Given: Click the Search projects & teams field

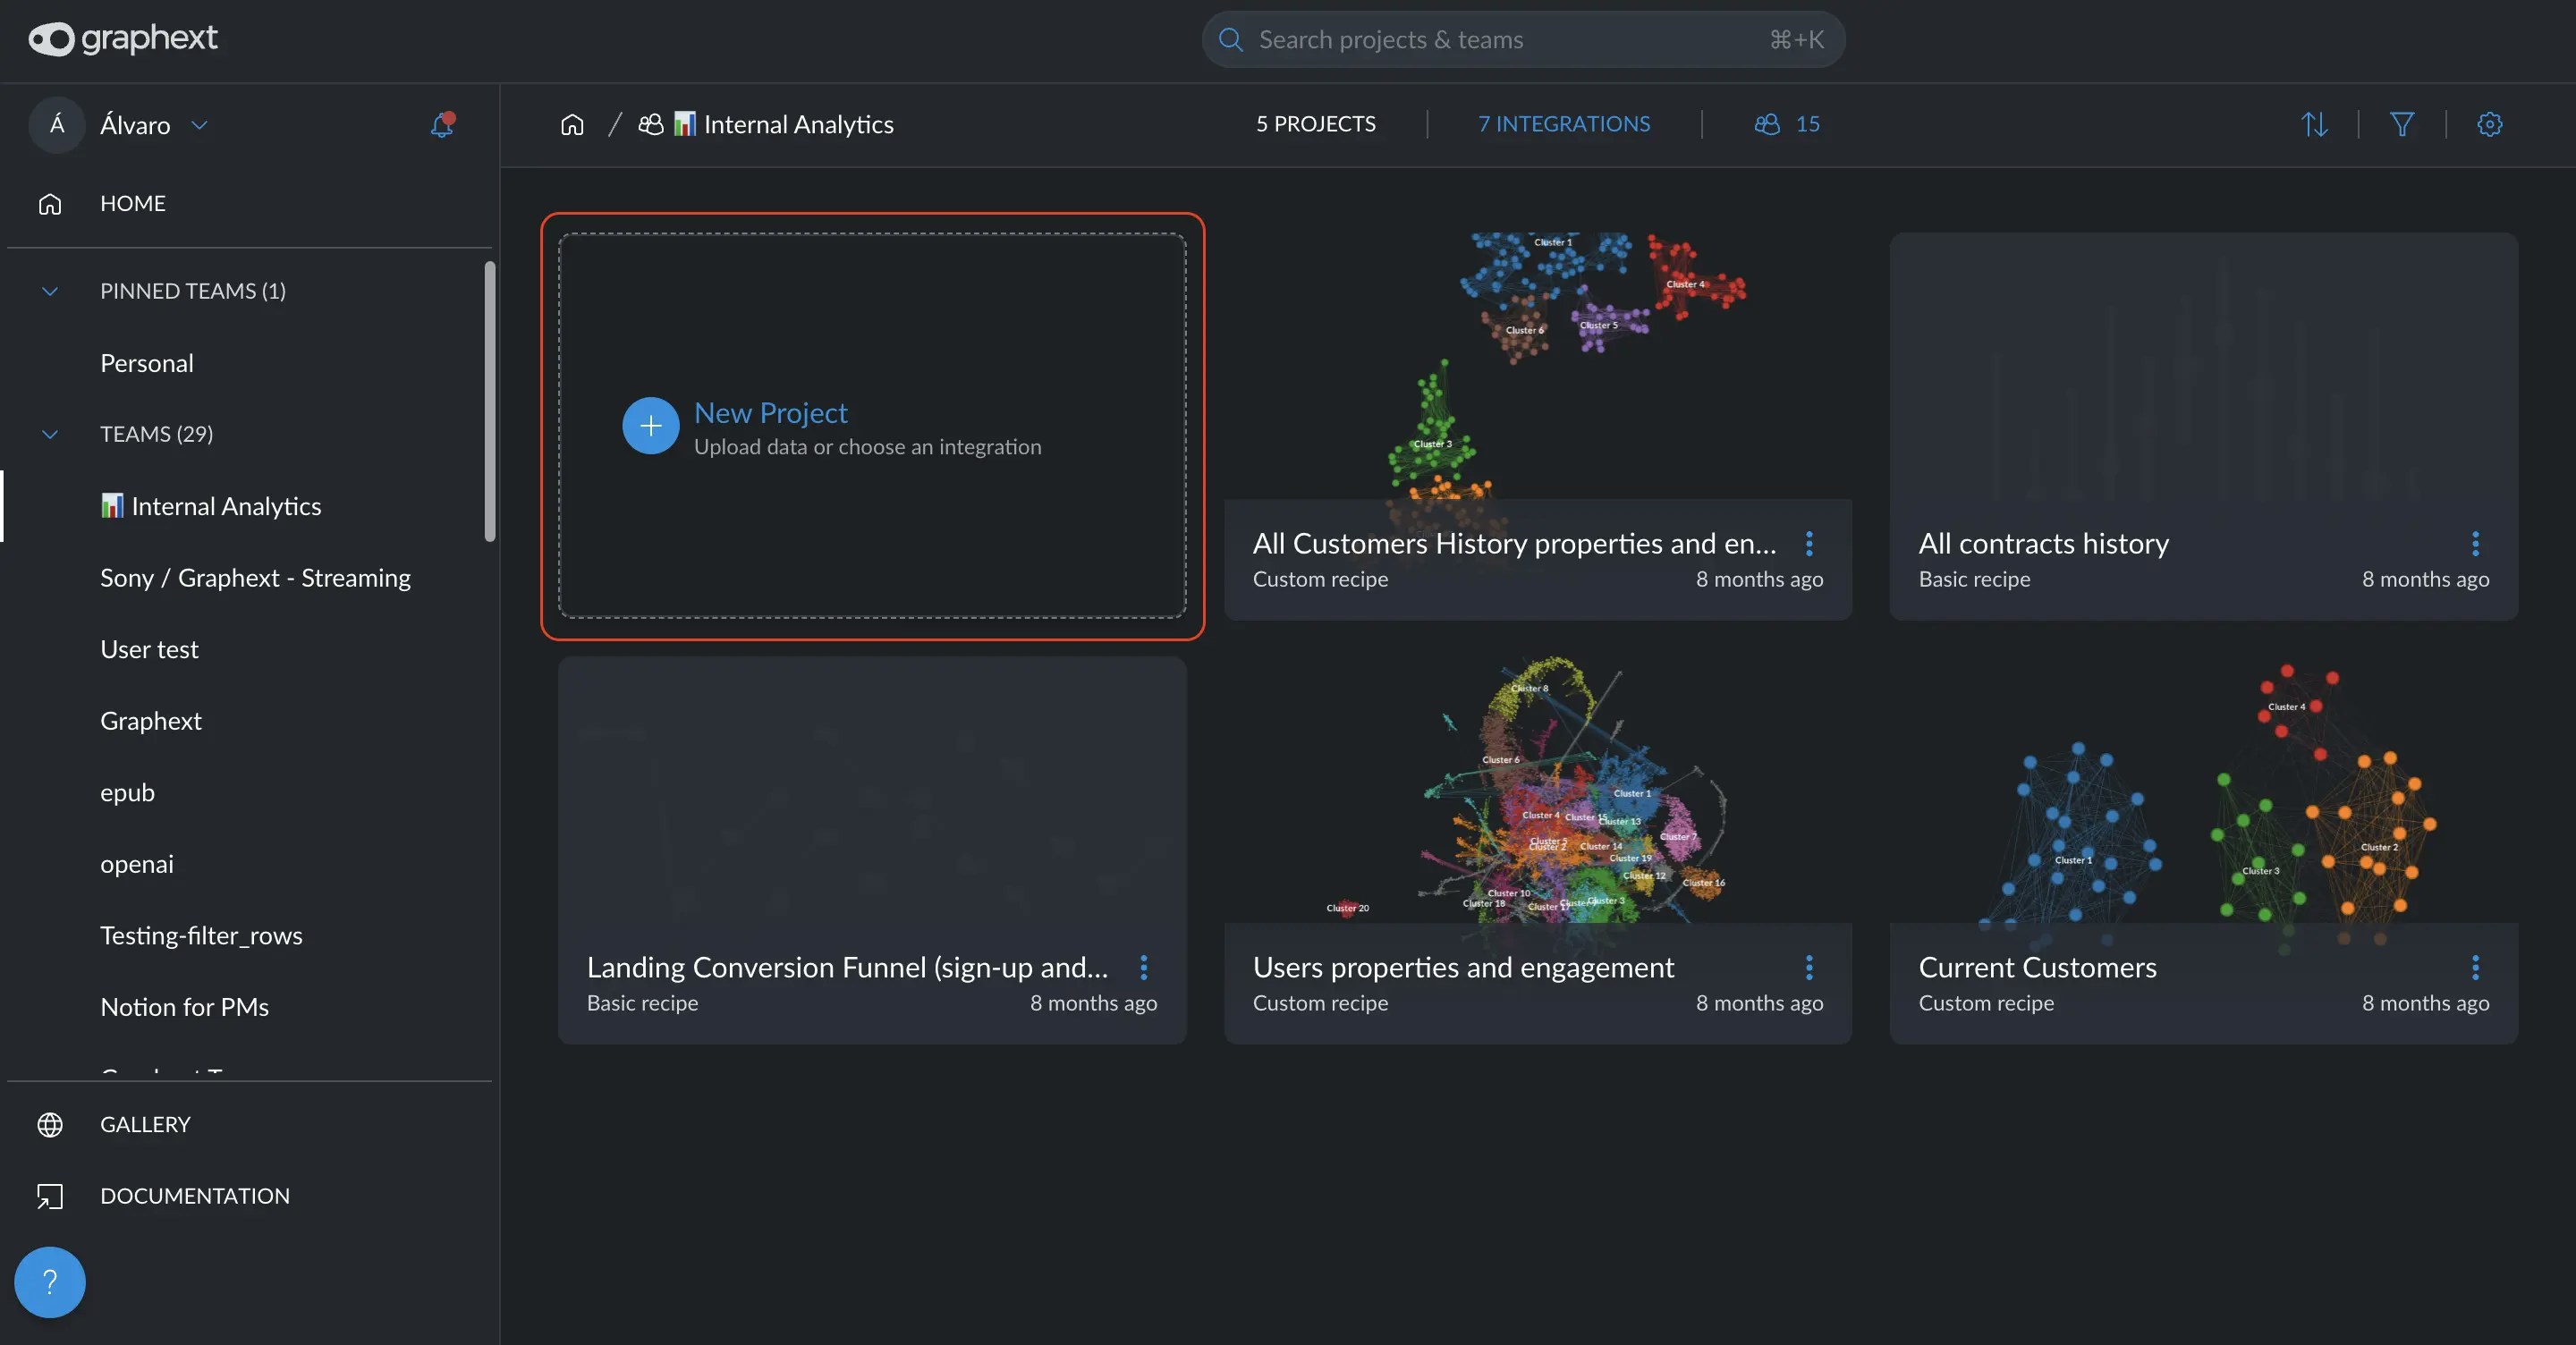Looking at the screenshot, I should coord(1500,40).
